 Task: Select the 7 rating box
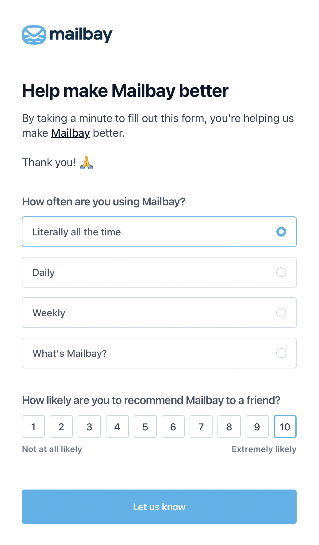click(201, 427)
